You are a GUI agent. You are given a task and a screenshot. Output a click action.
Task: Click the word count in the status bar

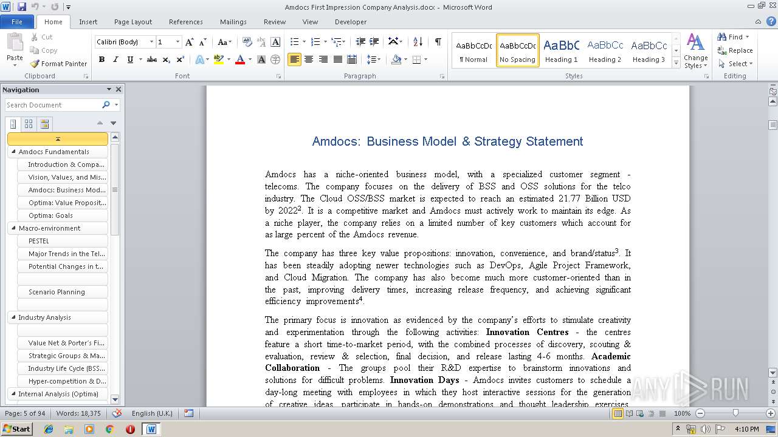click(78, 413)
